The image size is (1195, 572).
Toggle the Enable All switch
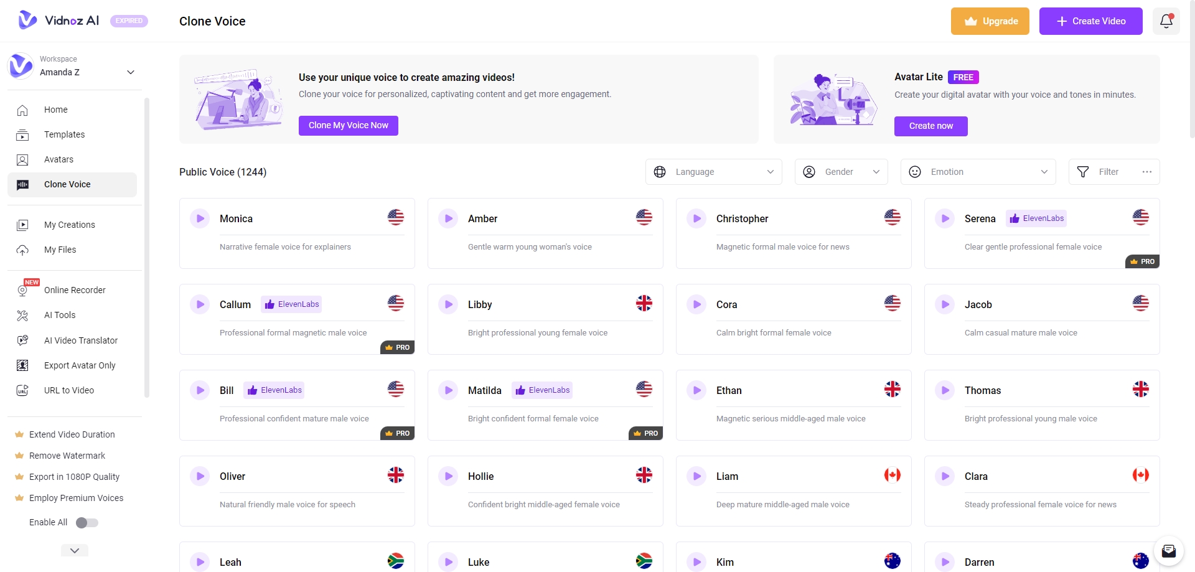coord(87,523)
